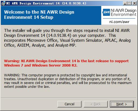Click the separator line above the buttons

click(x=69, y=98)
